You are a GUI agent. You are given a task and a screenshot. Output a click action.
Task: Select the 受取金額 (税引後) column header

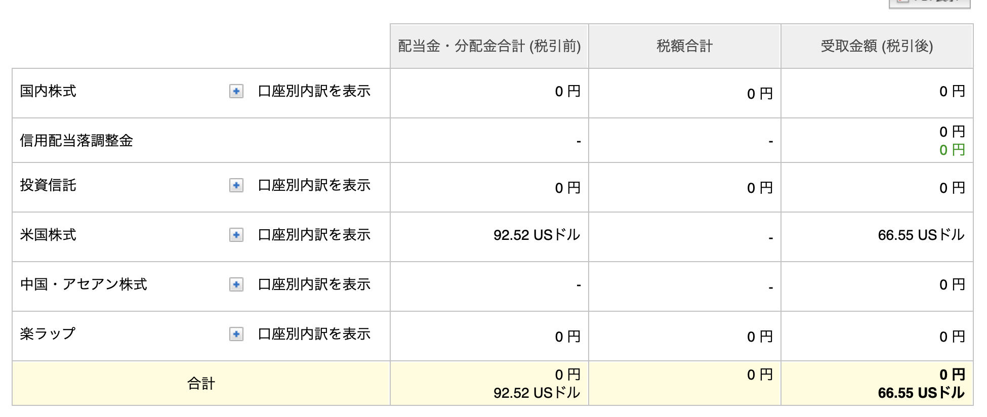point(877,46)
